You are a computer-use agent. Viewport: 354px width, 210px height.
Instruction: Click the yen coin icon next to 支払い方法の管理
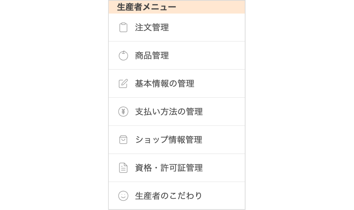(x=123, y=111)
